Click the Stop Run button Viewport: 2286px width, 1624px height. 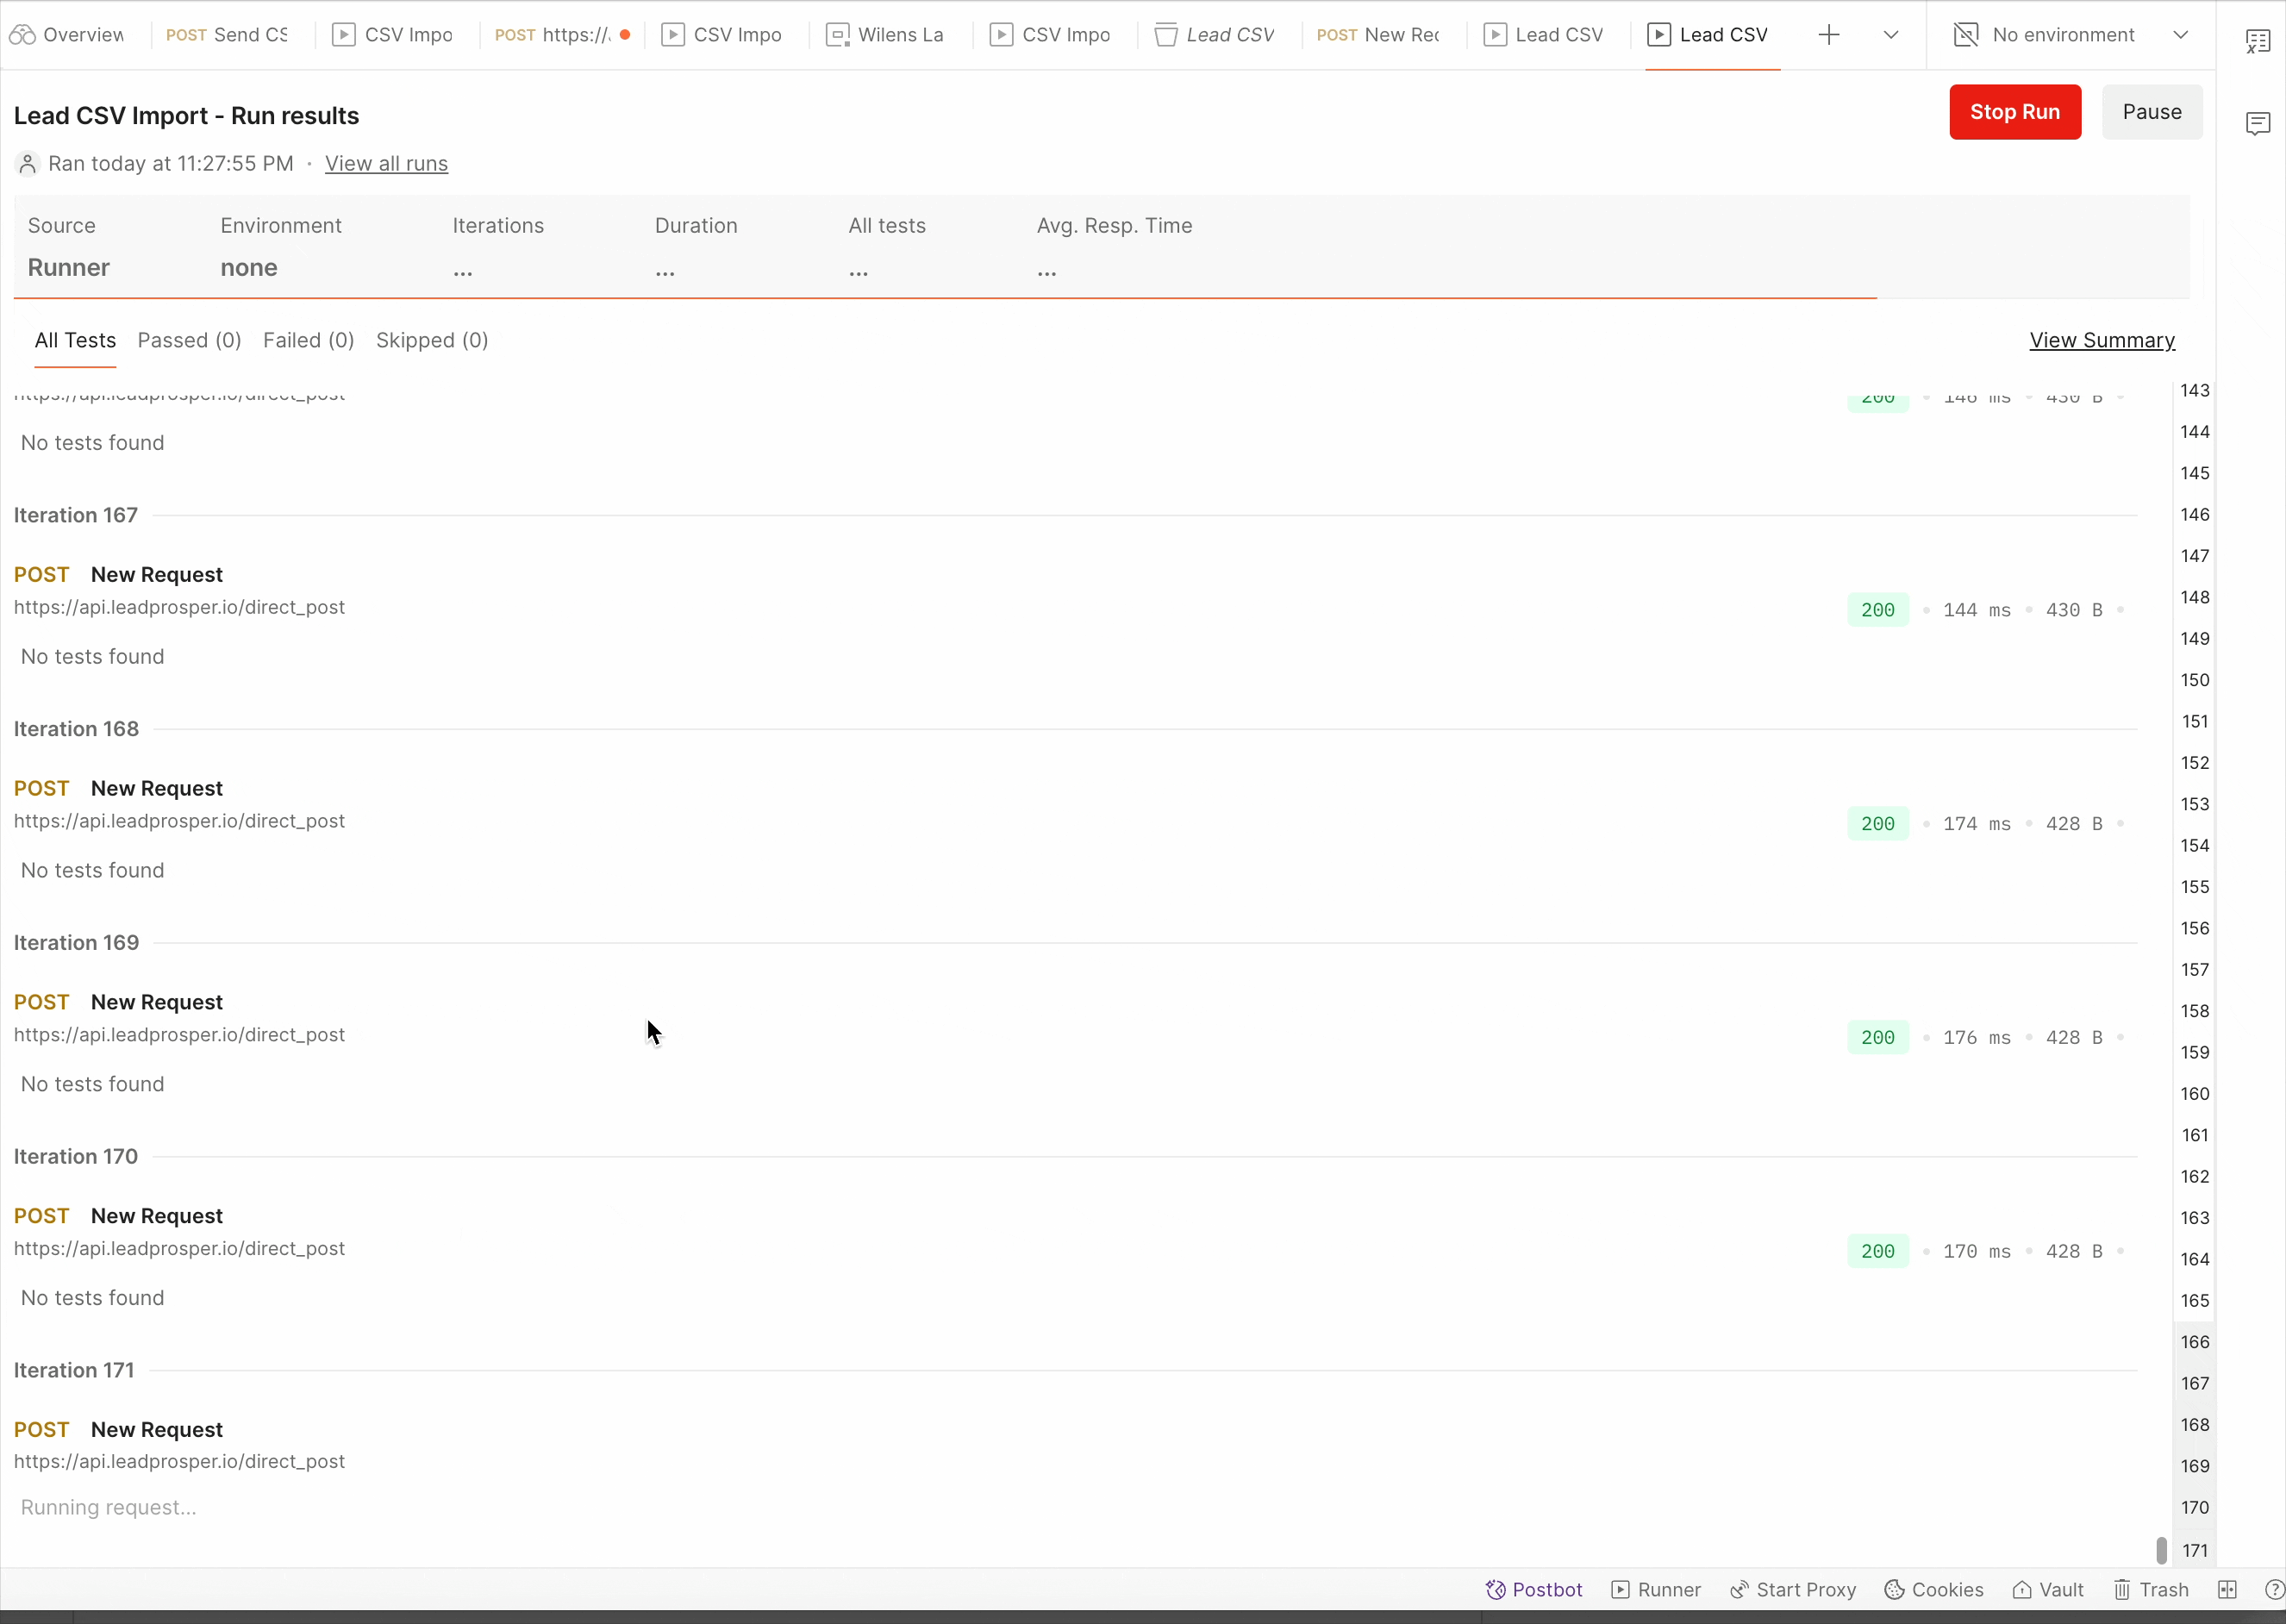click(x=2014, y=112)
